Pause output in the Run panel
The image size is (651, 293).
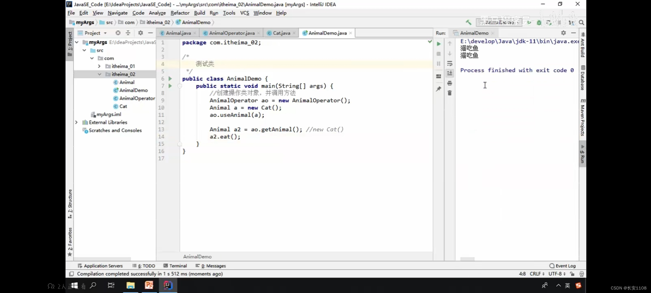tap(439, 63)
